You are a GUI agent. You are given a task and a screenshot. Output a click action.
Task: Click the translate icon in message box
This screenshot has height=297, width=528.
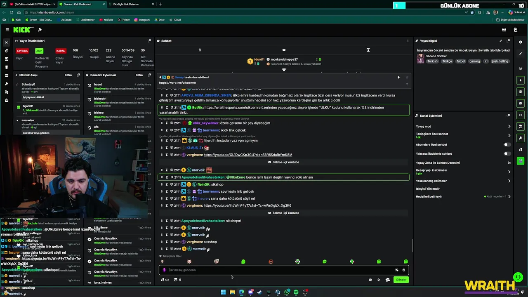396,270
